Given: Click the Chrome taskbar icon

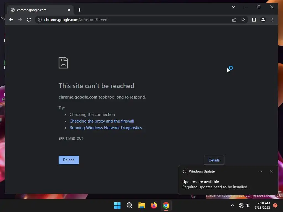Looking at the screenshot, I should coord(166,205).
